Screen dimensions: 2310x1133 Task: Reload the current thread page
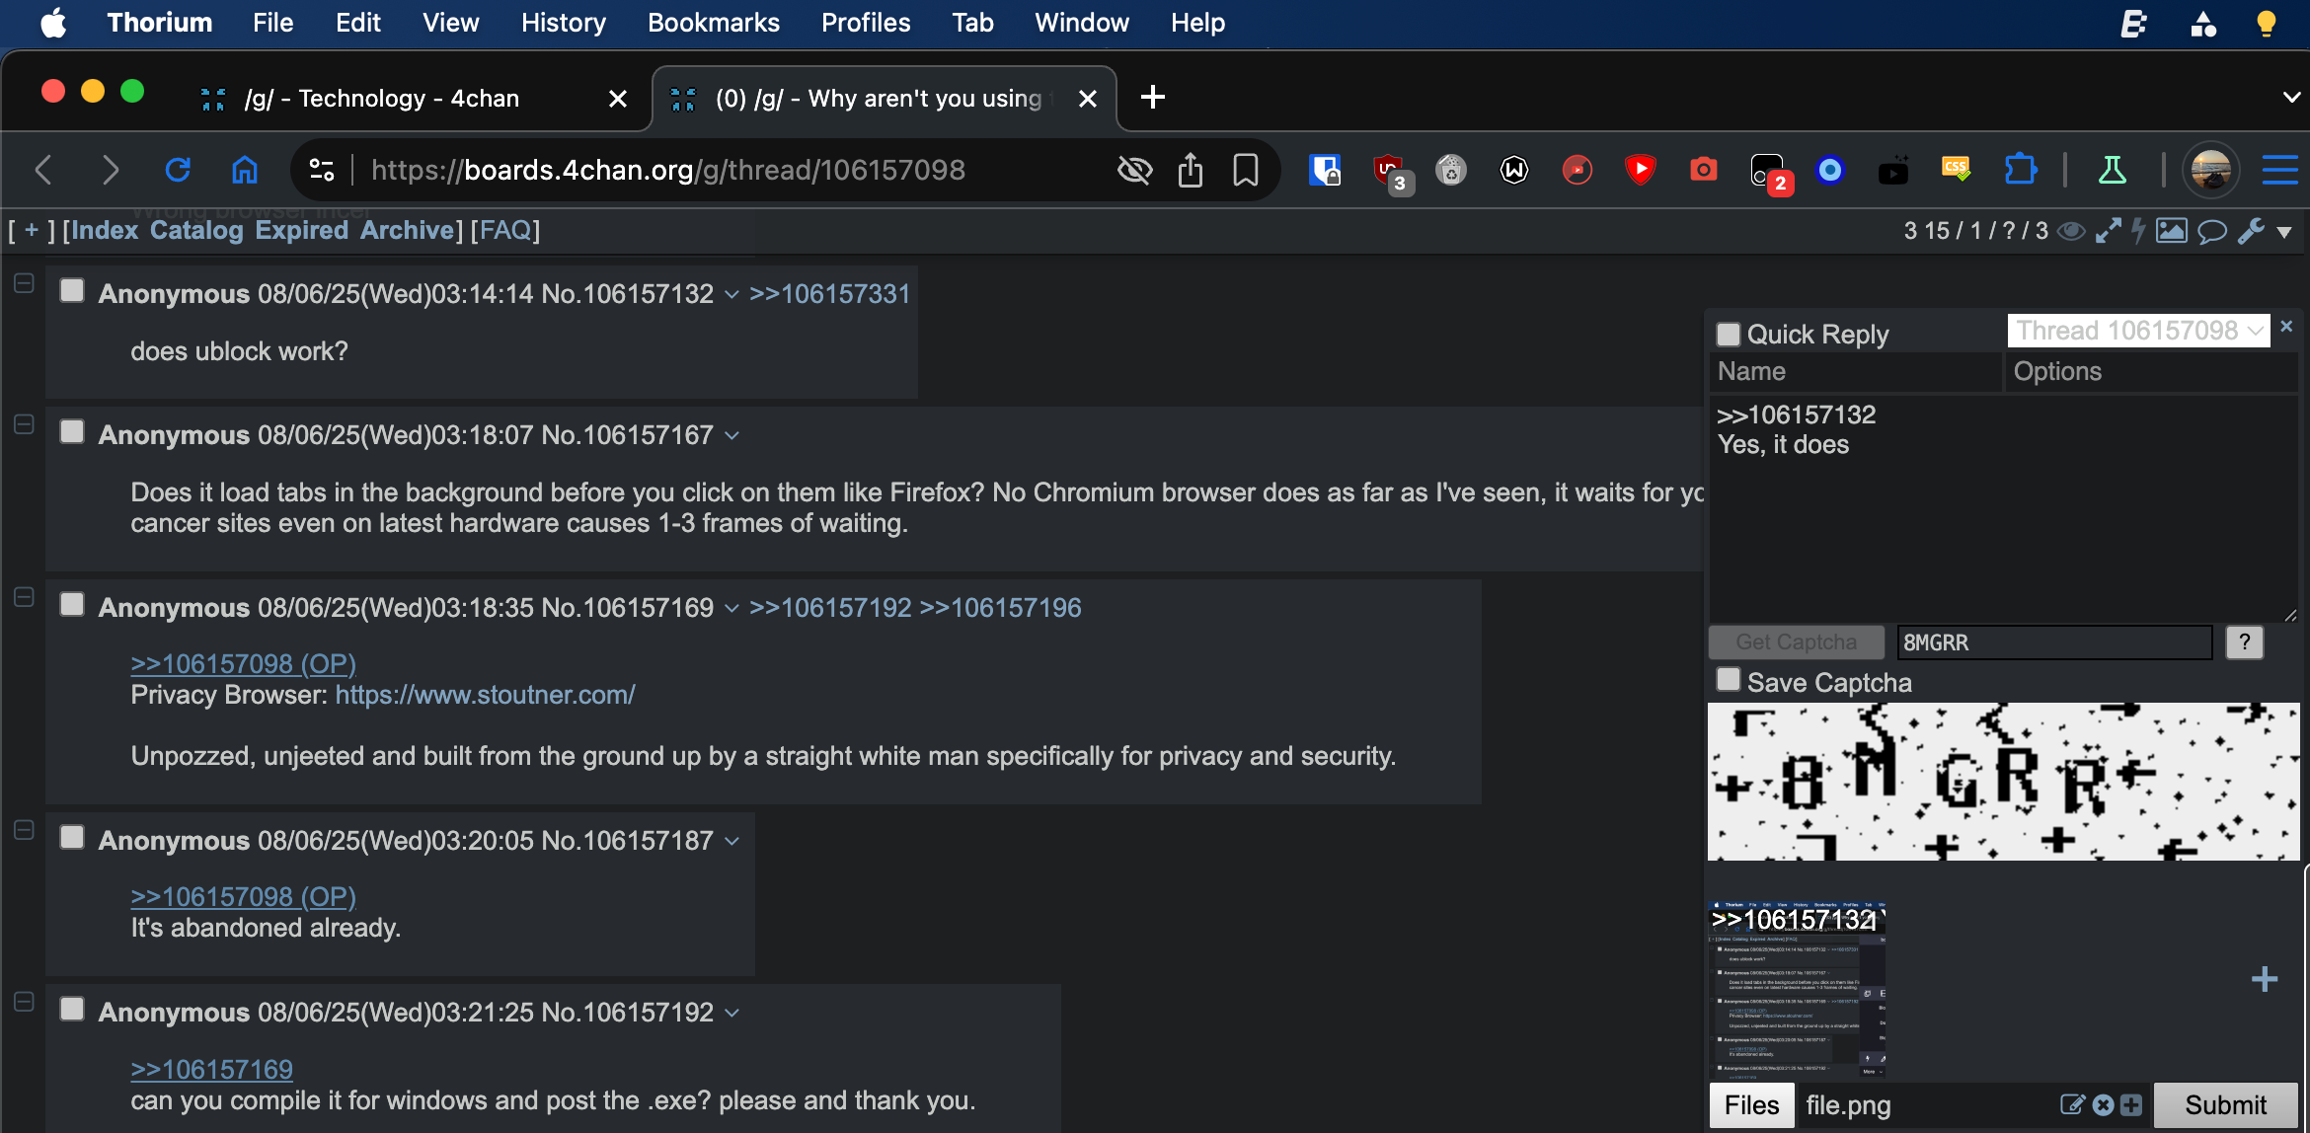(178, 171)
